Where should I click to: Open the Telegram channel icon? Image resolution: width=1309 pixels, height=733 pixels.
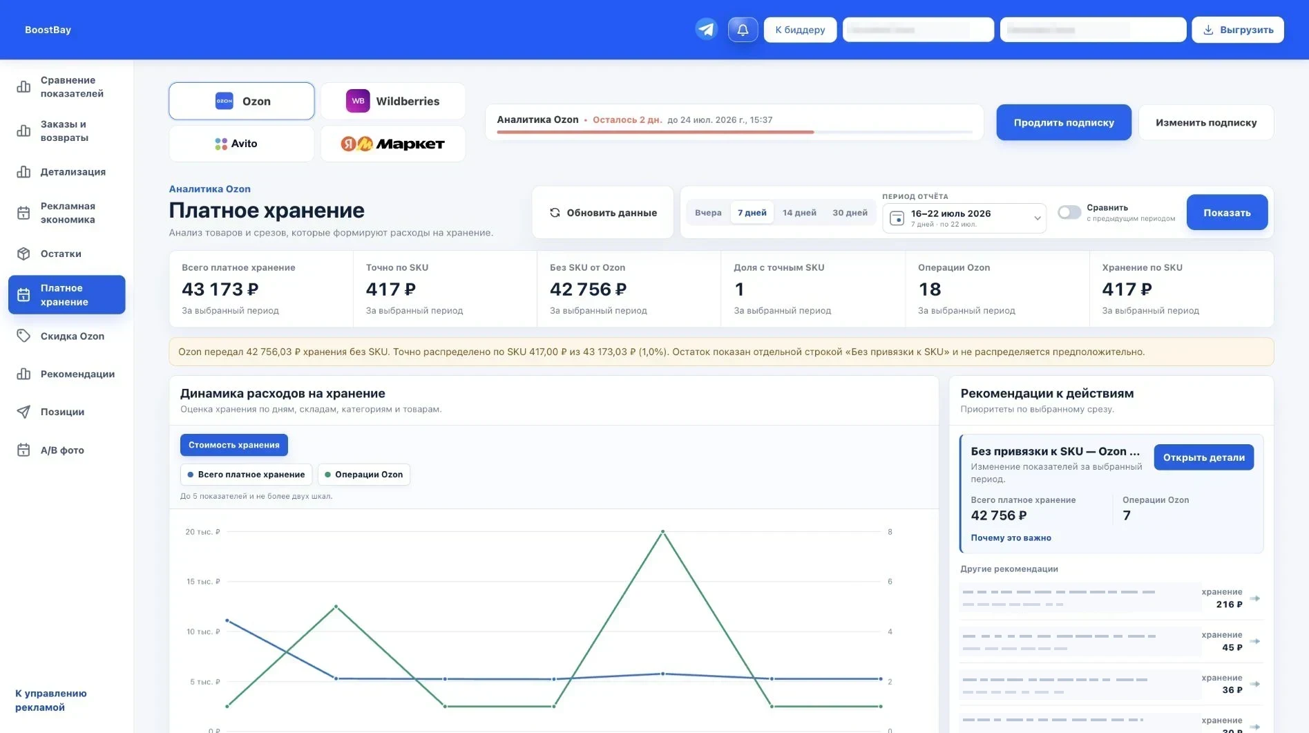706,30
